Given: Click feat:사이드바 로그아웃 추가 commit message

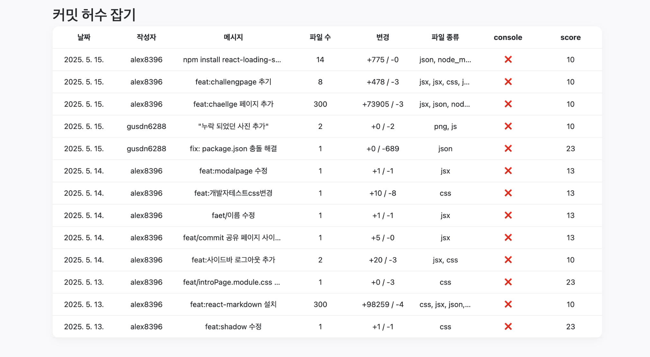Looking at the screenshot, I should coord(233,260).
